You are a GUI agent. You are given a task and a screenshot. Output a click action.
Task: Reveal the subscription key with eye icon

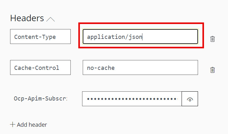pos(190,99)
